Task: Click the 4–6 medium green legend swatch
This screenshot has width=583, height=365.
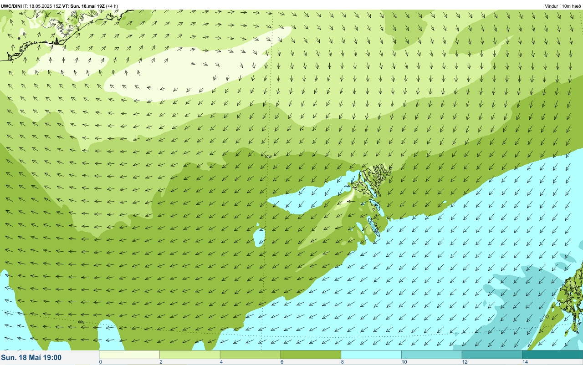Action: 250,355
